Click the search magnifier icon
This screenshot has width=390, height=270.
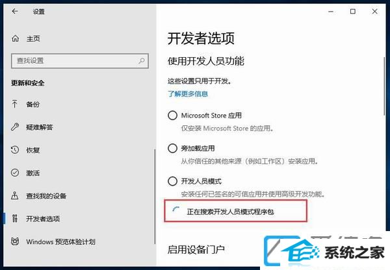click(x=142, y=60)
